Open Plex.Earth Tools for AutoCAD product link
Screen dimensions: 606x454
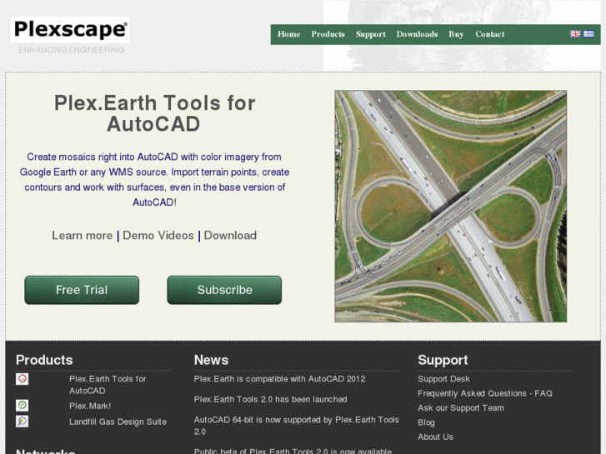point(108,385)
